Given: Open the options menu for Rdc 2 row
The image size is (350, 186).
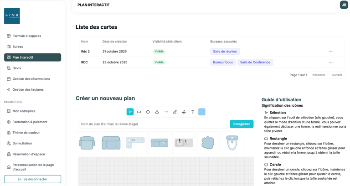Looking at the screenshot, I should [331, 52].
